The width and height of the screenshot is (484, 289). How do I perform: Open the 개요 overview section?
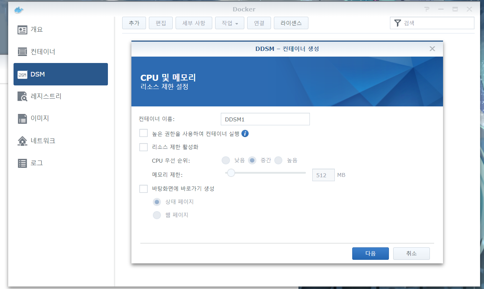pyautogui.click(x=61, y=30)
